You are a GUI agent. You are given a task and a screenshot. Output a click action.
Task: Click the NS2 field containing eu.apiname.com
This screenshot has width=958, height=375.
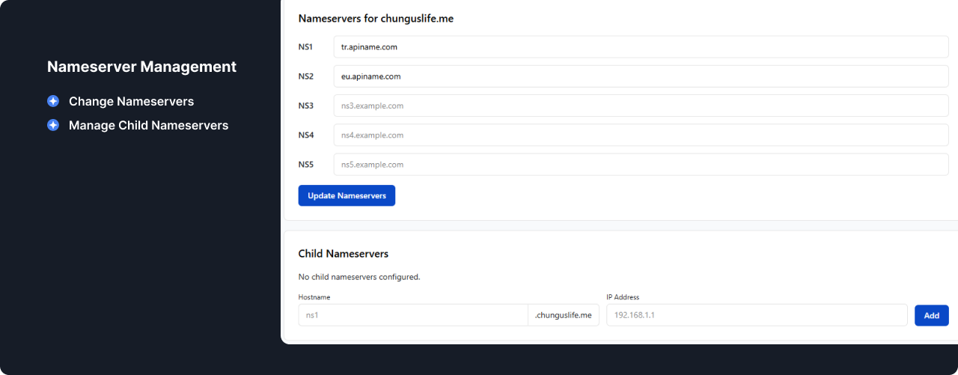pyautogui.click(x=641, y=76)
